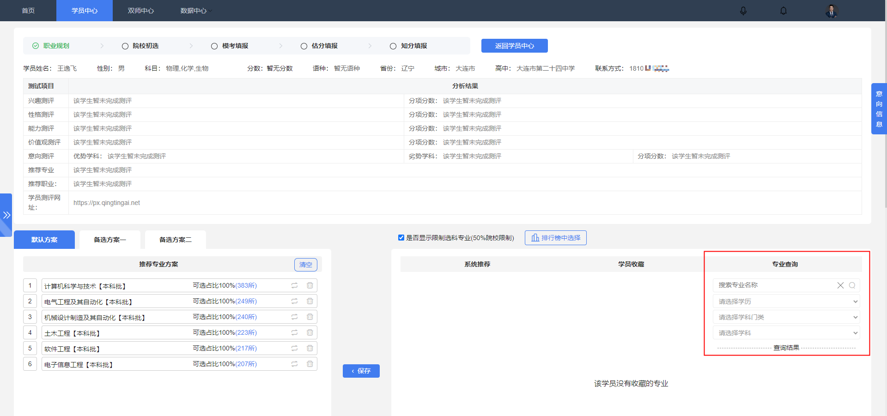Expand the left sidebar via the arrows icon
Image resolution: width=887 pixels, height=416 pixels.
click(x=6, y=215)
